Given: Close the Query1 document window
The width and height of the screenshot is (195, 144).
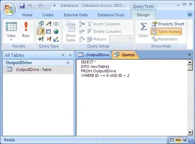Looking at the screenshot, I should pyautogui.click(x=189, y=54).
